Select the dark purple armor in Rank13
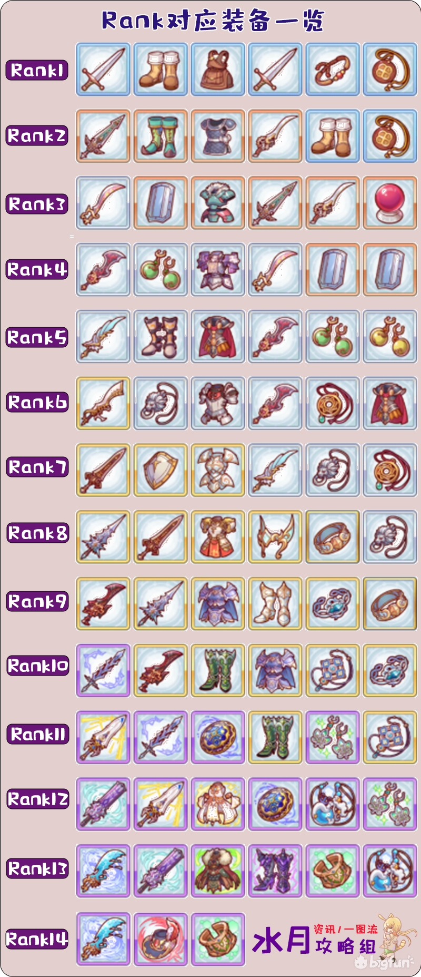 pos(275,871)
